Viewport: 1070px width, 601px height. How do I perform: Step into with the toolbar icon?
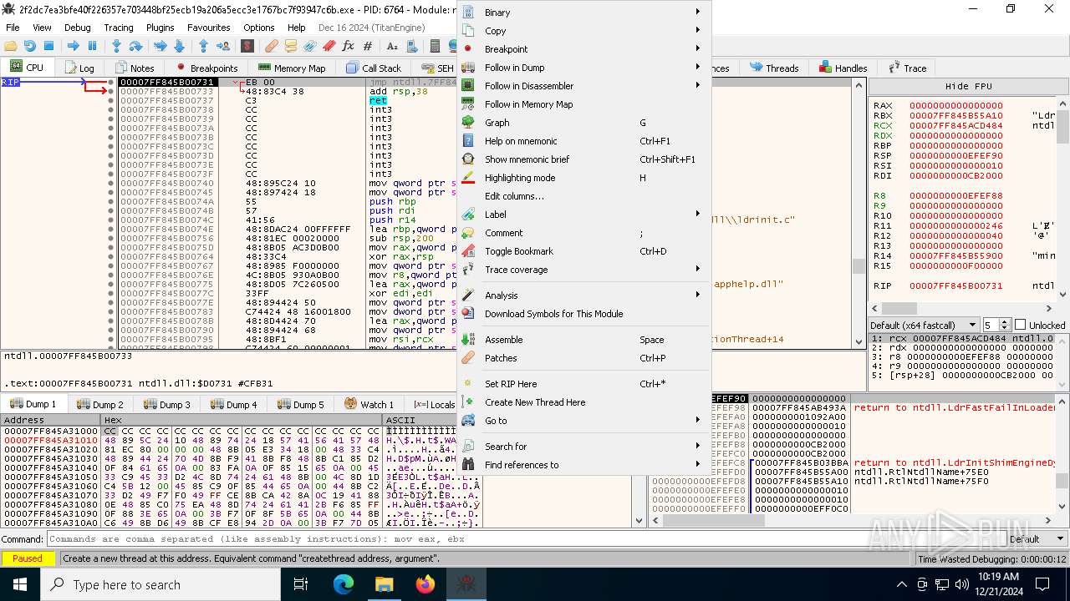pos(116,46)
